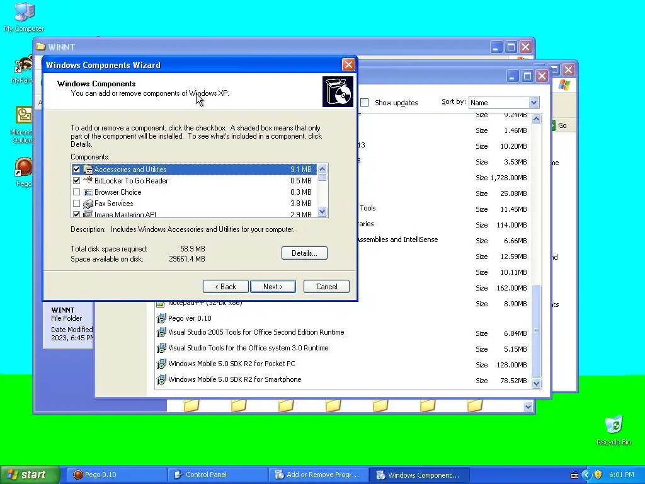Screen dimensions: 645x484
Task: Select the Fax Services component row
Action: coord(194,204)
